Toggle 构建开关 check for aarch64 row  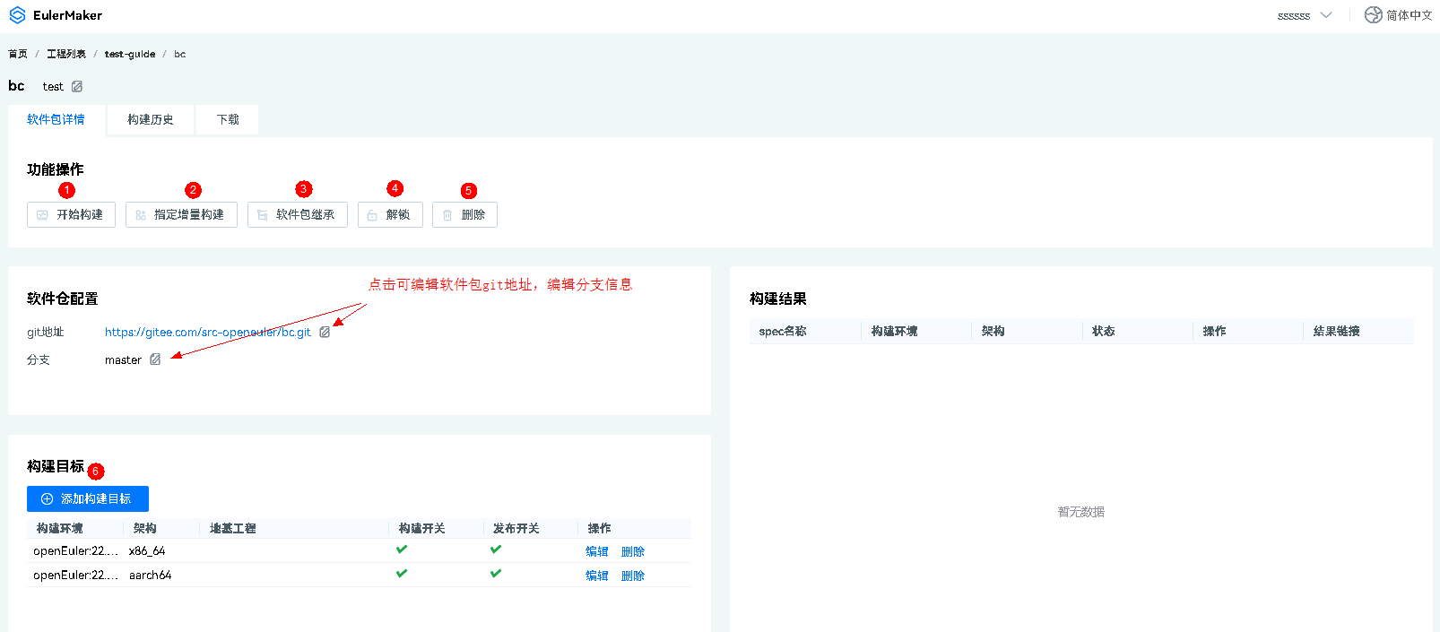tap(402, 574)
